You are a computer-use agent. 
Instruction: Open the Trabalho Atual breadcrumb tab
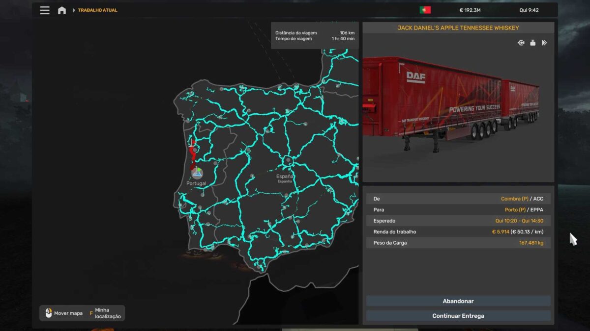pos(97,10)
